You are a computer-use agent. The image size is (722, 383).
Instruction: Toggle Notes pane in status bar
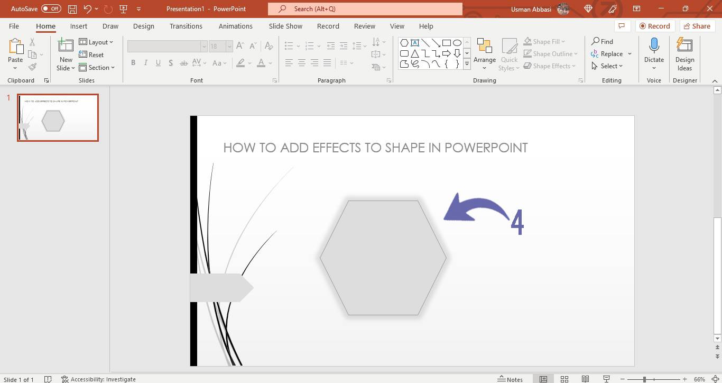(510, 379)
